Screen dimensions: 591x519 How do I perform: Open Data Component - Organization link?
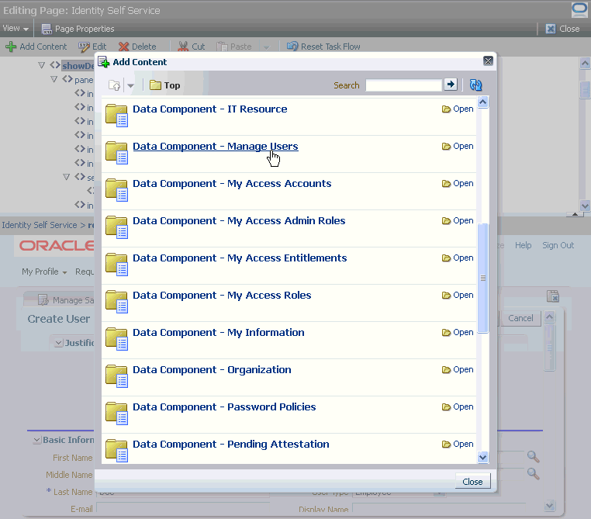[x=212, y=370]
